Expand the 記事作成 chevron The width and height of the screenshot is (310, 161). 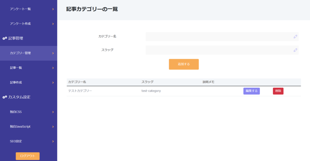click(x=53, y=83)
